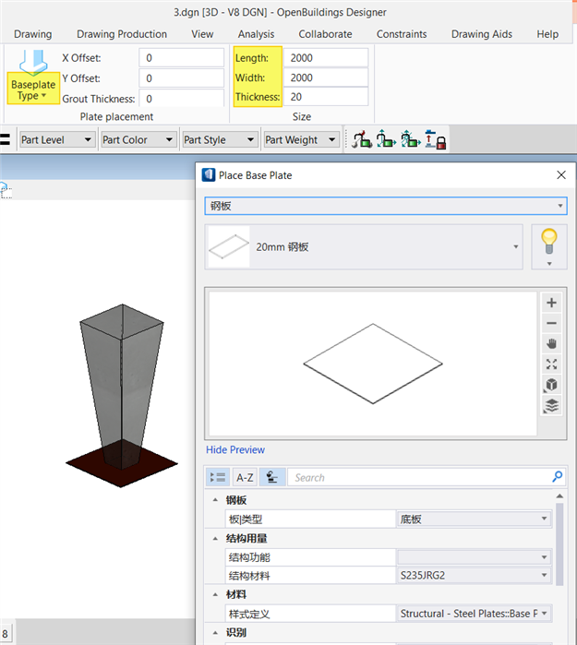Image resolution: width=577 pixels, height=645 pixels.
Task: Click the Y Offset input field
Action: pyautogui.click(x=181, y=78)
